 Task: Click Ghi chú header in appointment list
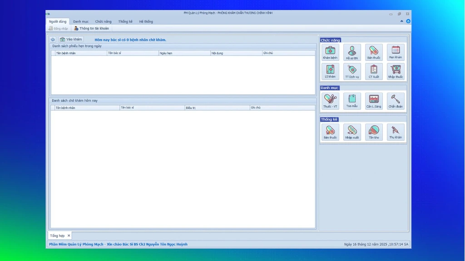(x=288, y=53)
